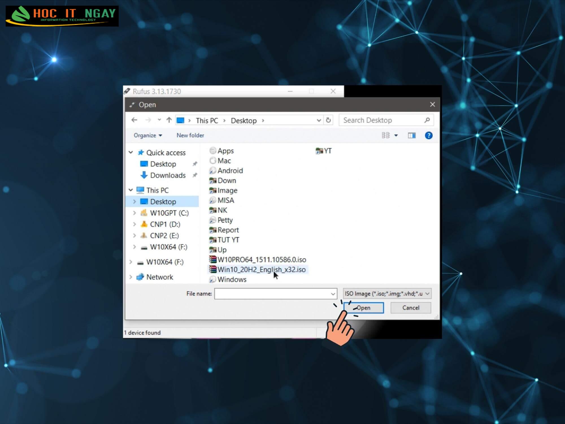
Task: Select the YT folder shortcut
Action: tap(324, 151)
